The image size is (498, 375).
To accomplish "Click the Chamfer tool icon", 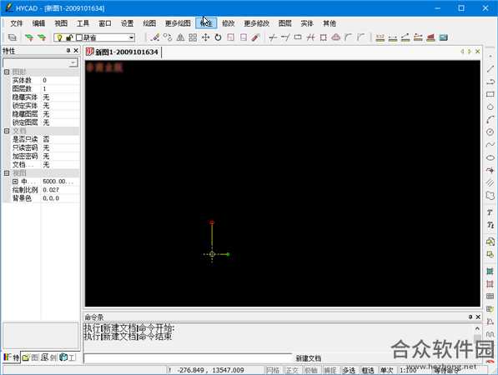I will tap(361, 37).
